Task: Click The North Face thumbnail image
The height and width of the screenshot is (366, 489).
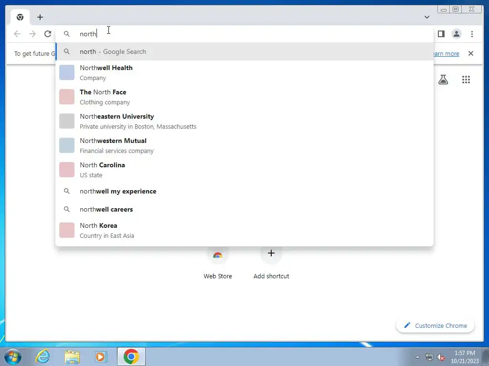Action: click(67, 97)
